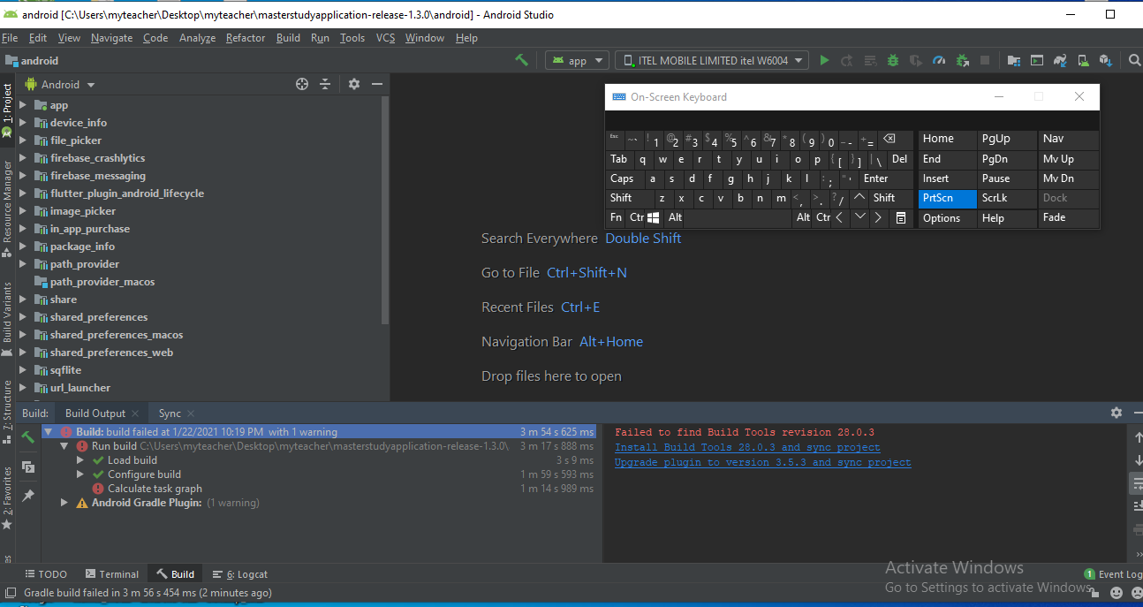Toggle left Shift key on On-Screen Keyboard
The width and height of the screenshot is (1143, 607).
click(x=629, y=198)
